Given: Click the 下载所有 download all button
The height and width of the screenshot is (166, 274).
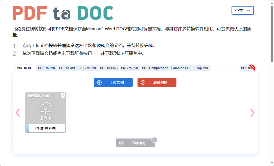Looking at the screenshot, I should (135, 143).
